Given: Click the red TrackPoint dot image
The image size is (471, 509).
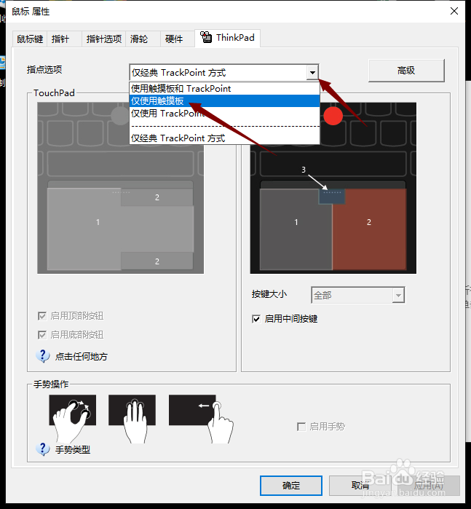Looking at the screenshot, I should pyautogui.click(x=333, y=116).
